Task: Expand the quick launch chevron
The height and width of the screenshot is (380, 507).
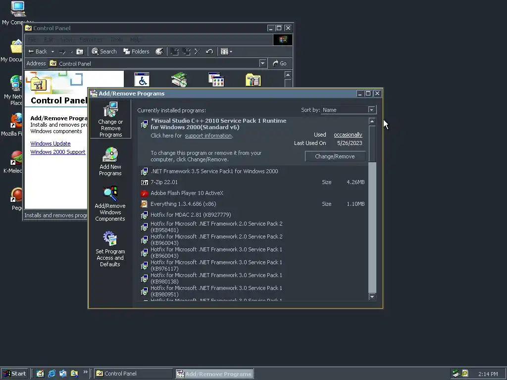Action: pyautogui.click(x=85, y=372)
